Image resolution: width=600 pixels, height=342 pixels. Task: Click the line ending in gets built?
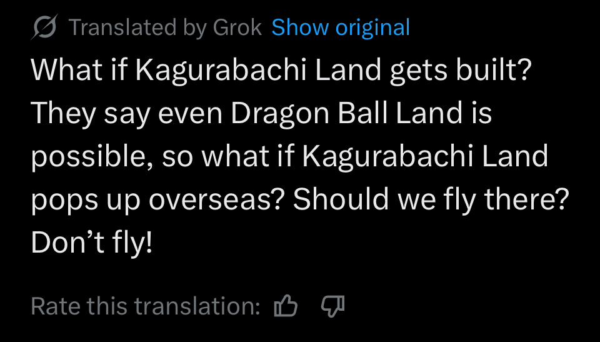[281, 70]
